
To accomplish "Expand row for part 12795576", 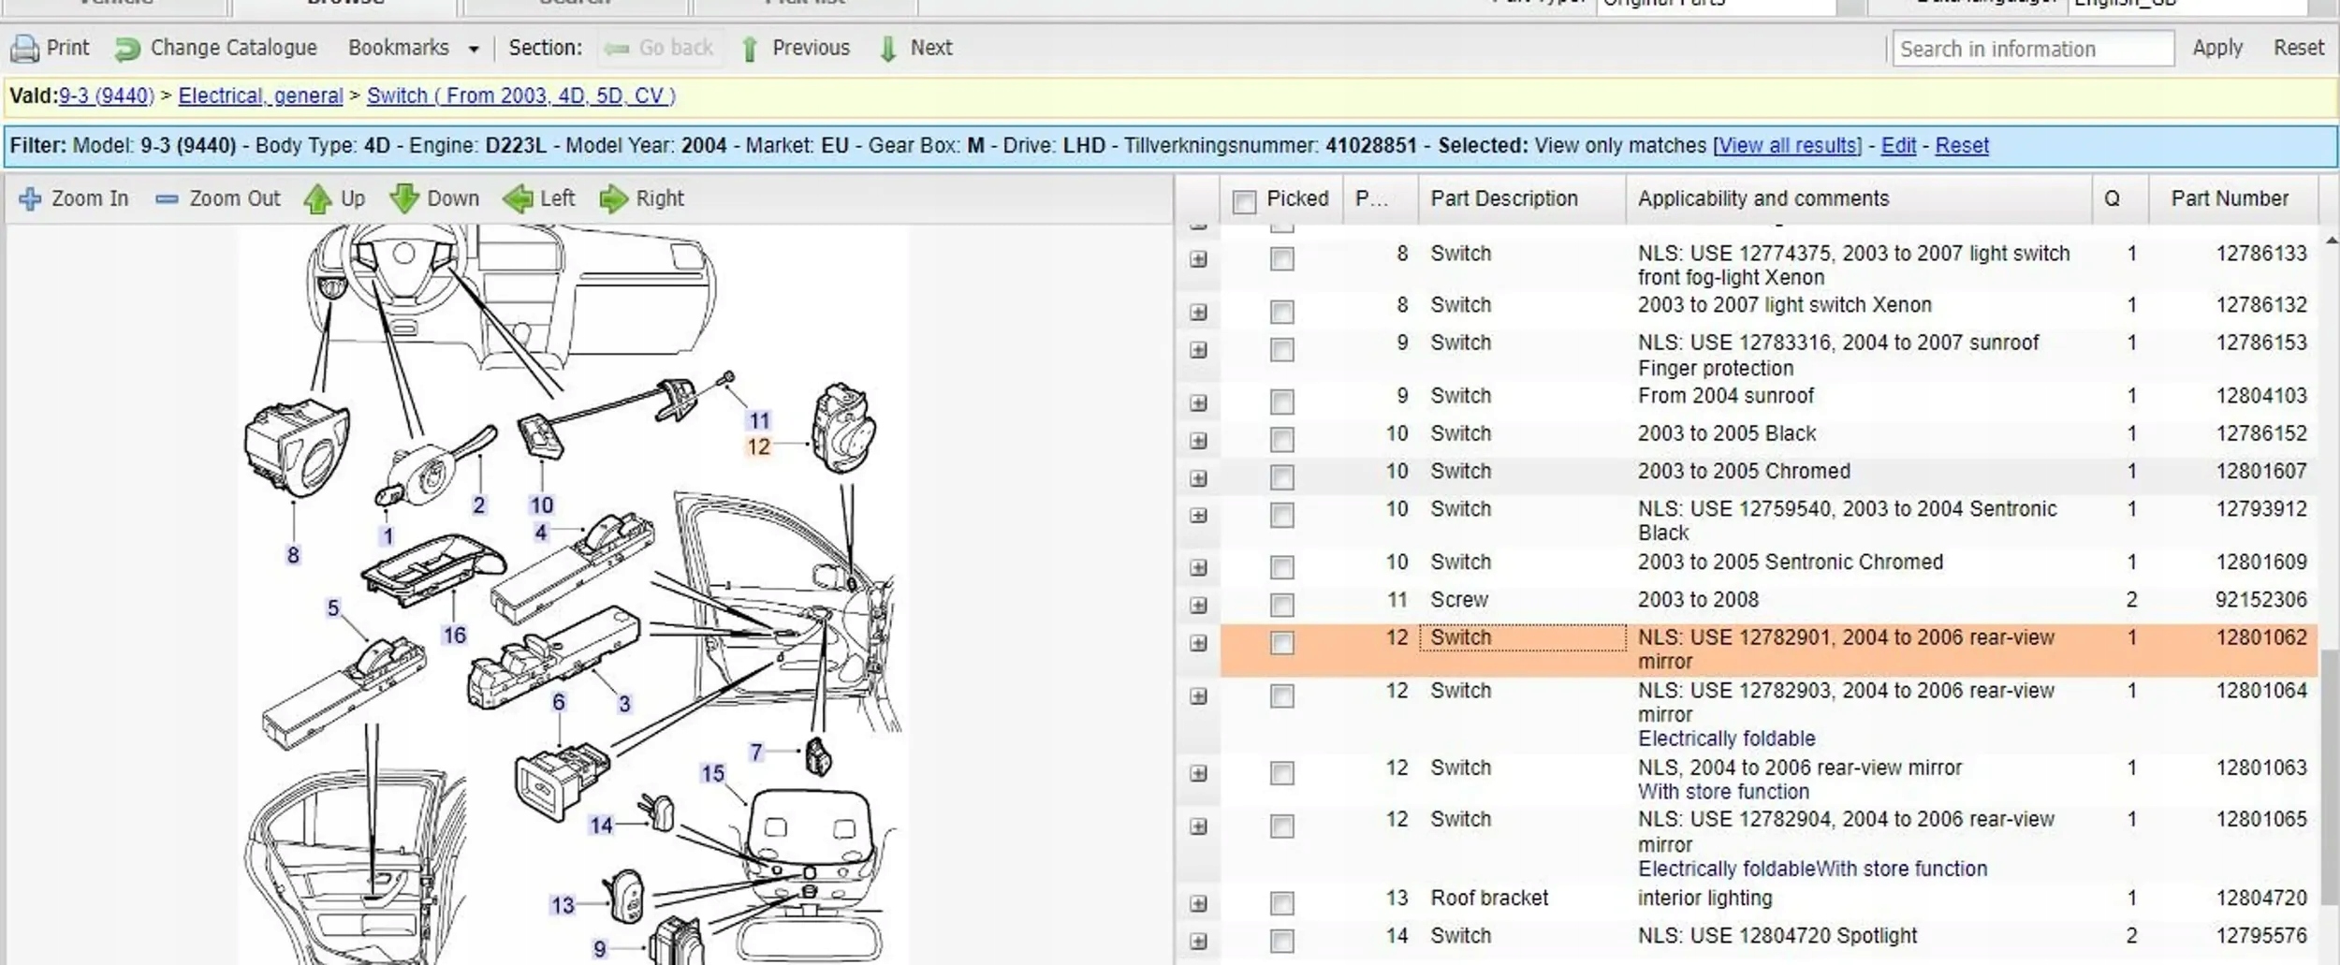I will pyautogui.click(x=1198, y=942).
